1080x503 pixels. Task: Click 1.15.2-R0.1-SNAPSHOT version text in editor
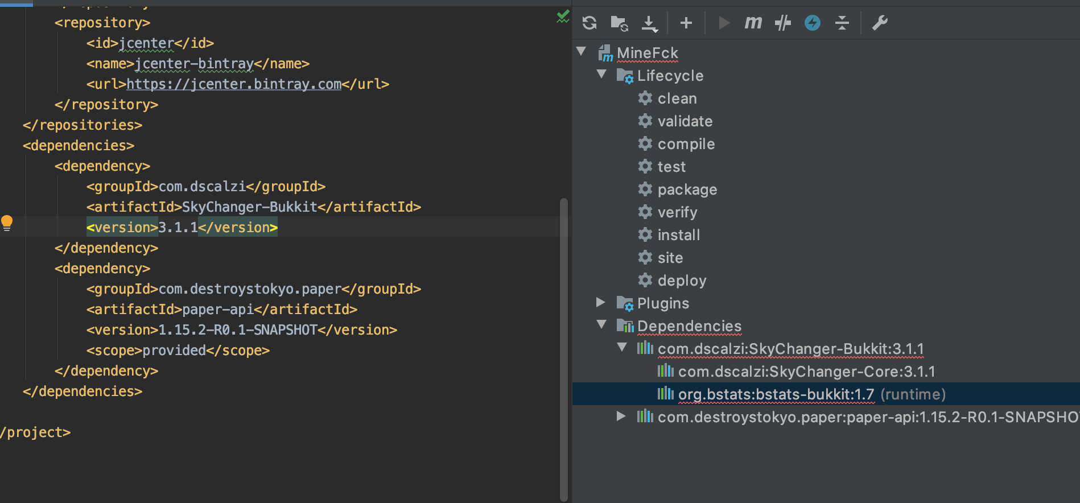click(x=238, y=330)
